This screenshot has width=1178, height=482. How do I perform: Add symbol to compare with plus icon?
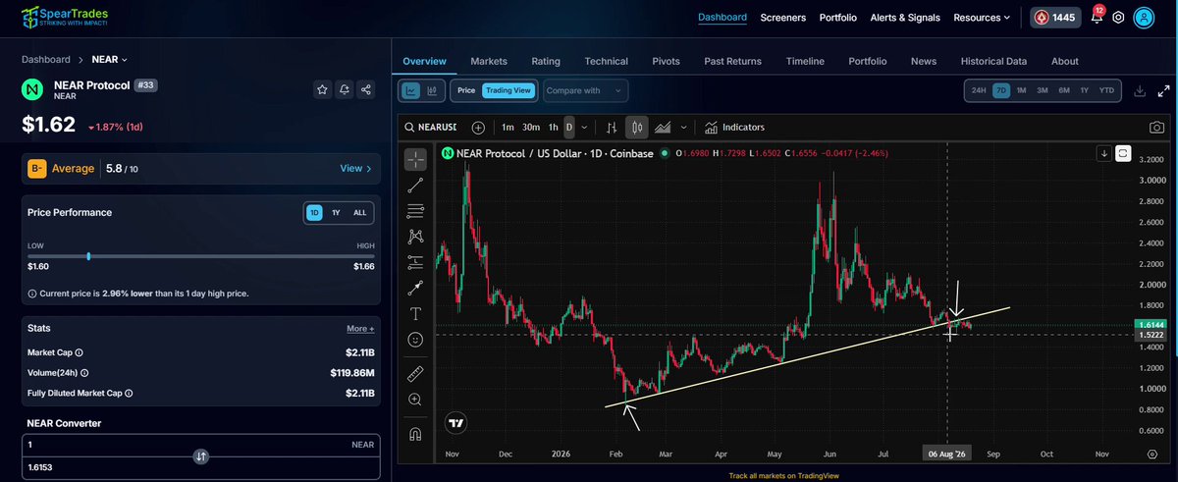(478, 127)
